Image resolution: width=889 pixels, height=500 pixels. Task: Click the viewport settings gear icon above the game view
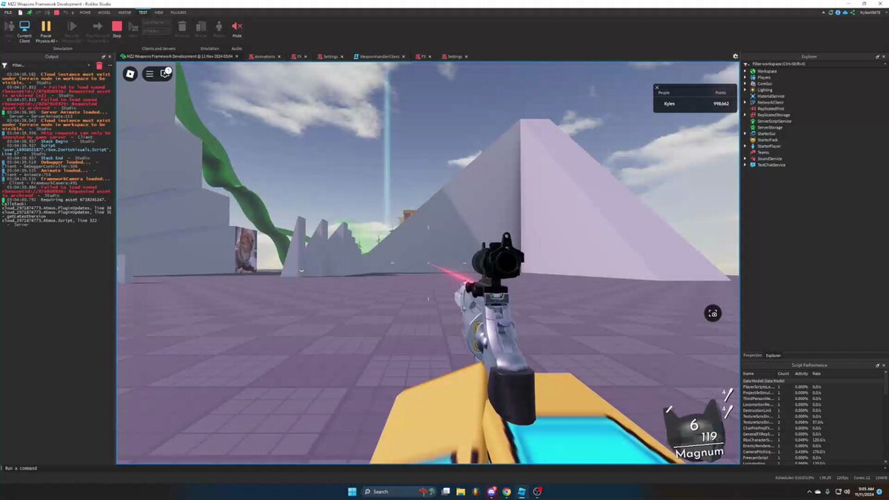[736, 56]
